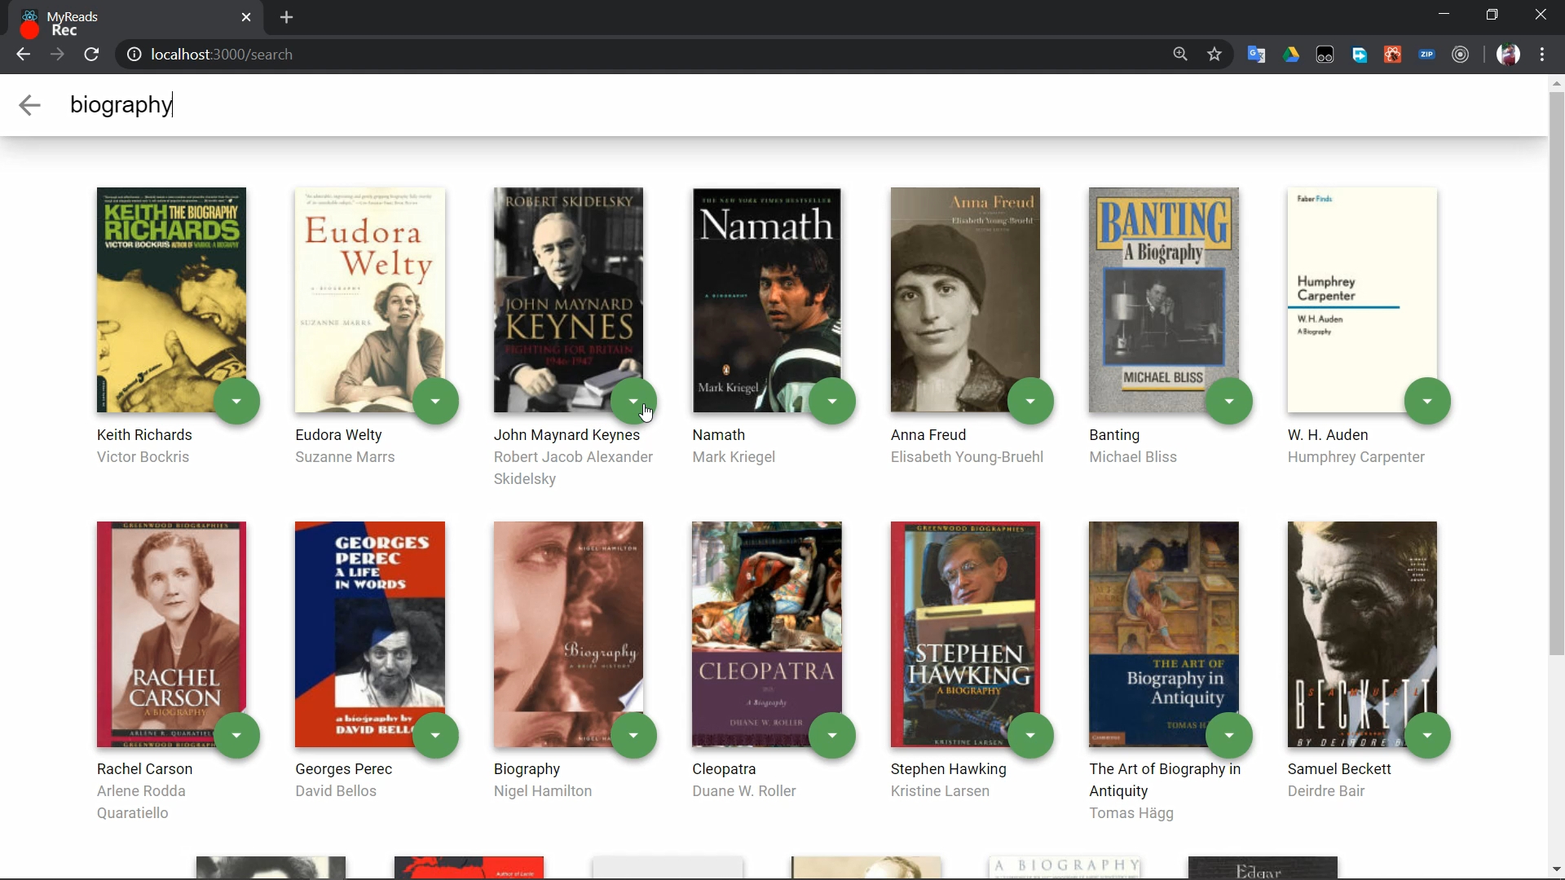Open shelf dropdown for Samuel Beckett book
Viewport: 1565px width, 880px height.
point(1428,736)
